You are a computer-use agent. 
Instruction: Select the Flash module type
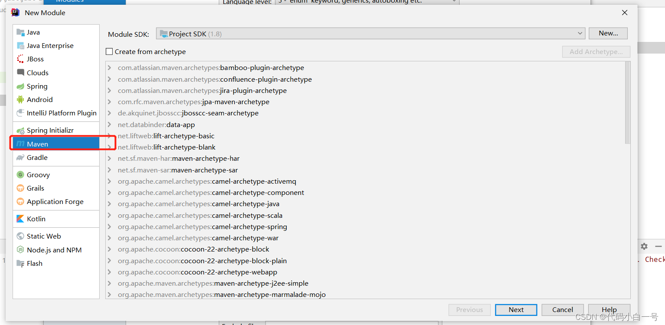tap(34, 263)
